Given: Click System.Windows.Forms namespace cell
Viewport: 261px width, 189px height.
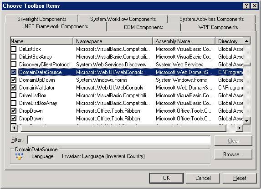Looking at the screenshot, I should [x=102, y=80].
